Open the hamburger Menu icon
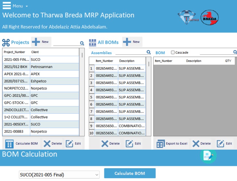This screenshot has width=237, height=181. point(7,5)
